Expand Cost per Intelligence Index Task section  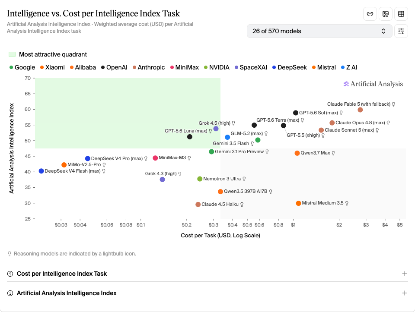coord(207,274)
